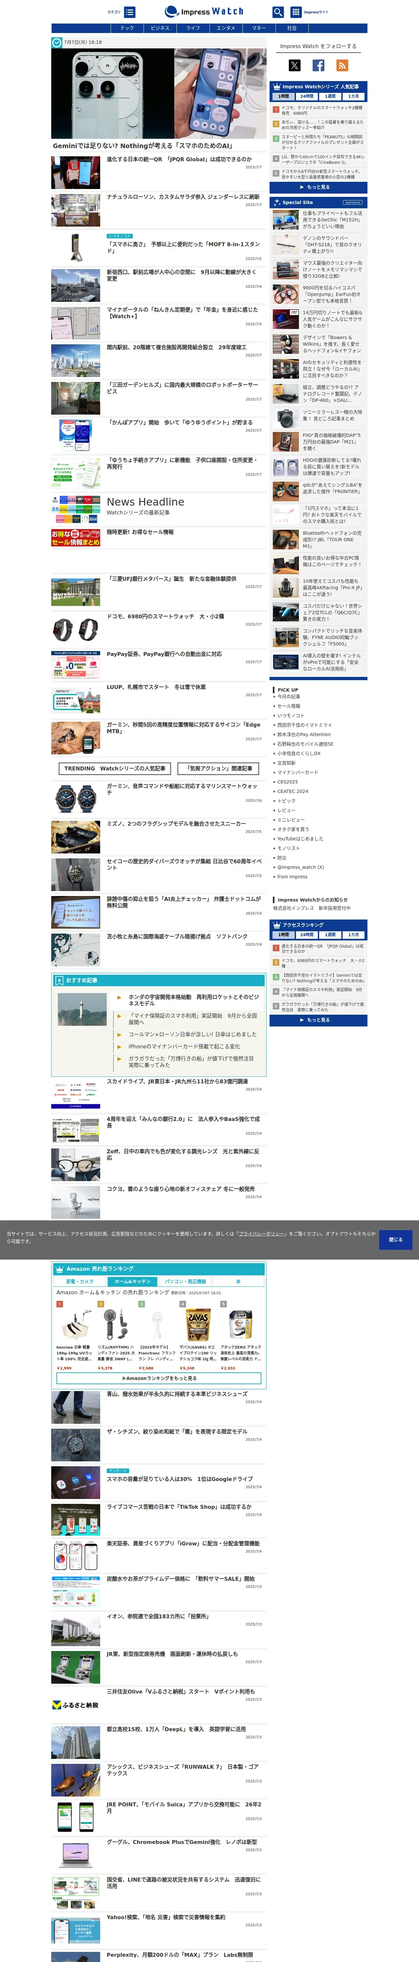
Task: Click Amazonランキングをもっと見る button
Action: click(x=159, y=1378)
